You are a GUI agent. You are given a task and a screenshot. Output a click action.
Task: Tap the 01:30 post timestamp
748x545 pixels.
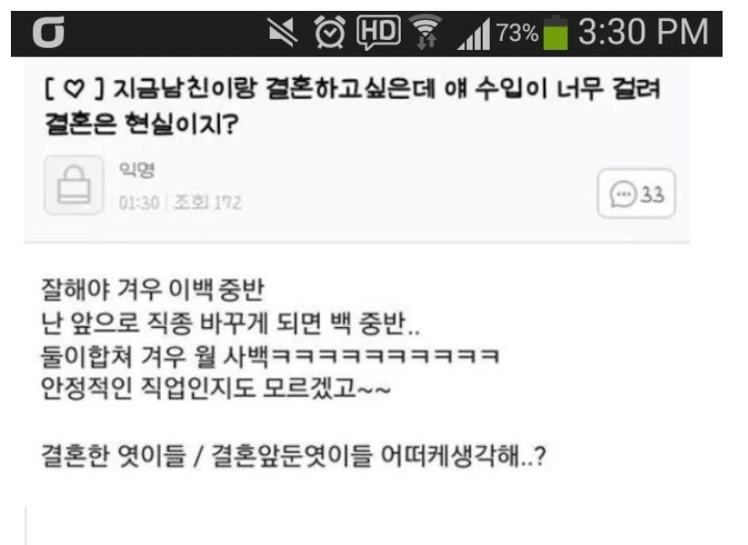pos(139,203)
